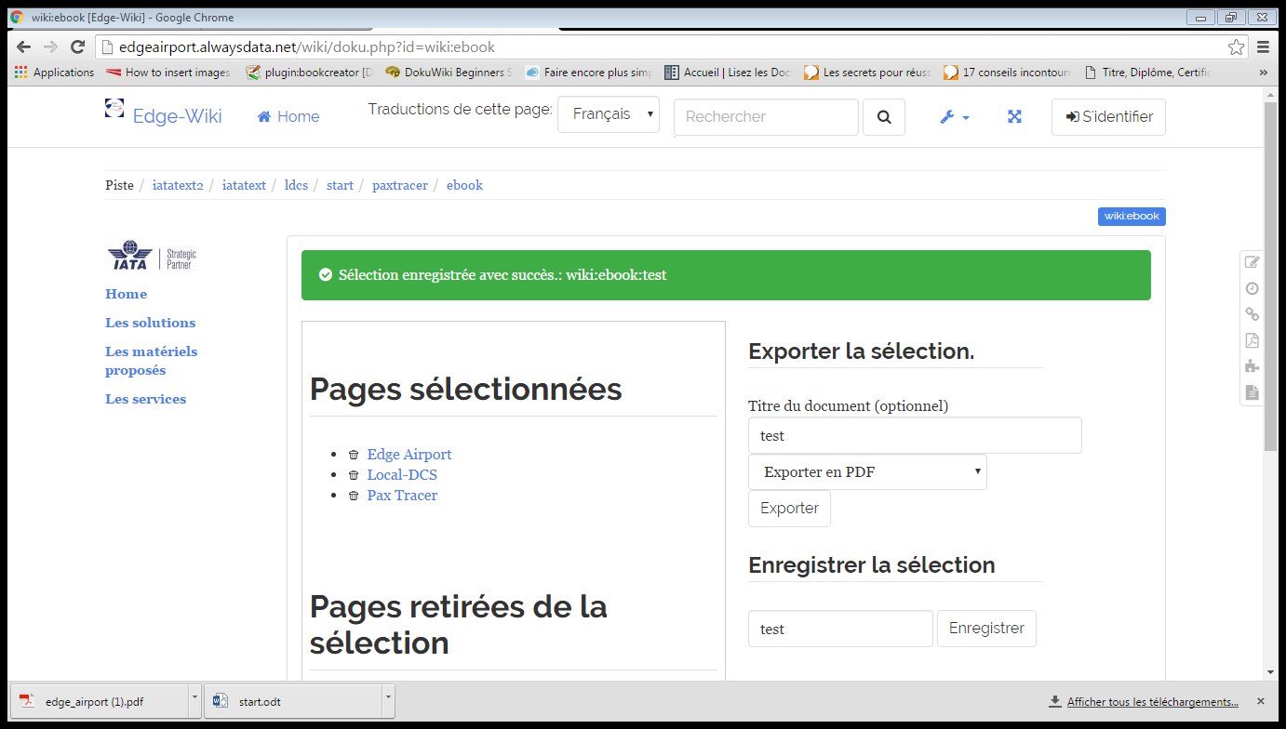Open page history via clock icon
This screenshot has height=729, width=1286.
[1253, 288]
